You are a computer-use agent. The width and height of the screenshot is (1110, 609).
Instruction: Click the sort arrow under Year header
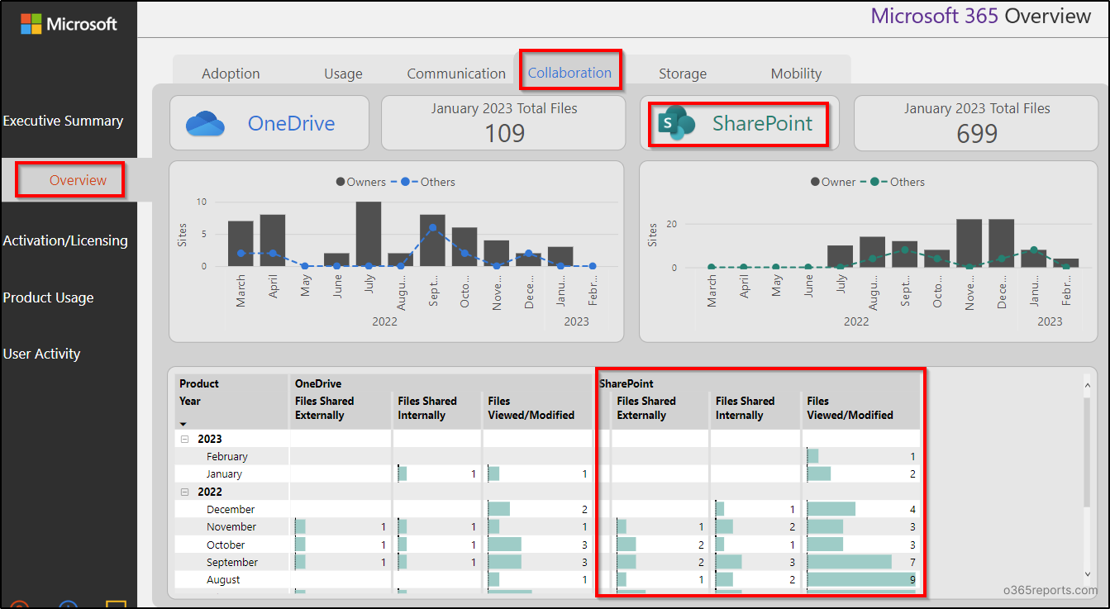183,423
